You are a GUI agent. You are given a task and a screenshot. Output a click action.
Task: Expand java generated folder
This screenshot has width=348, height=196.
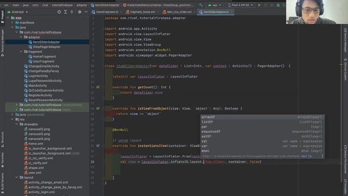pos(13,115)
